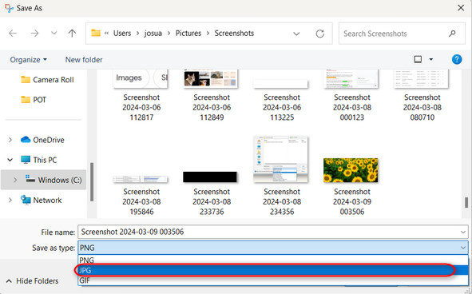This screenshot has height=294, width=472.
Task: Select Network in the navigation pane
Action: 41,200
